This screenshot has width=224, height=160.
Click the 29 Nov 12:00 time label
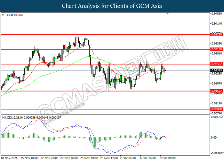(x=109, y=158)
